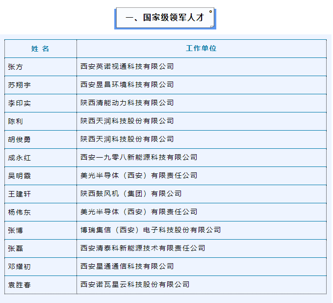Click the name 吴明霞
Image resolution: width=333 pixels, height=303 pixels.
(19, 176)
